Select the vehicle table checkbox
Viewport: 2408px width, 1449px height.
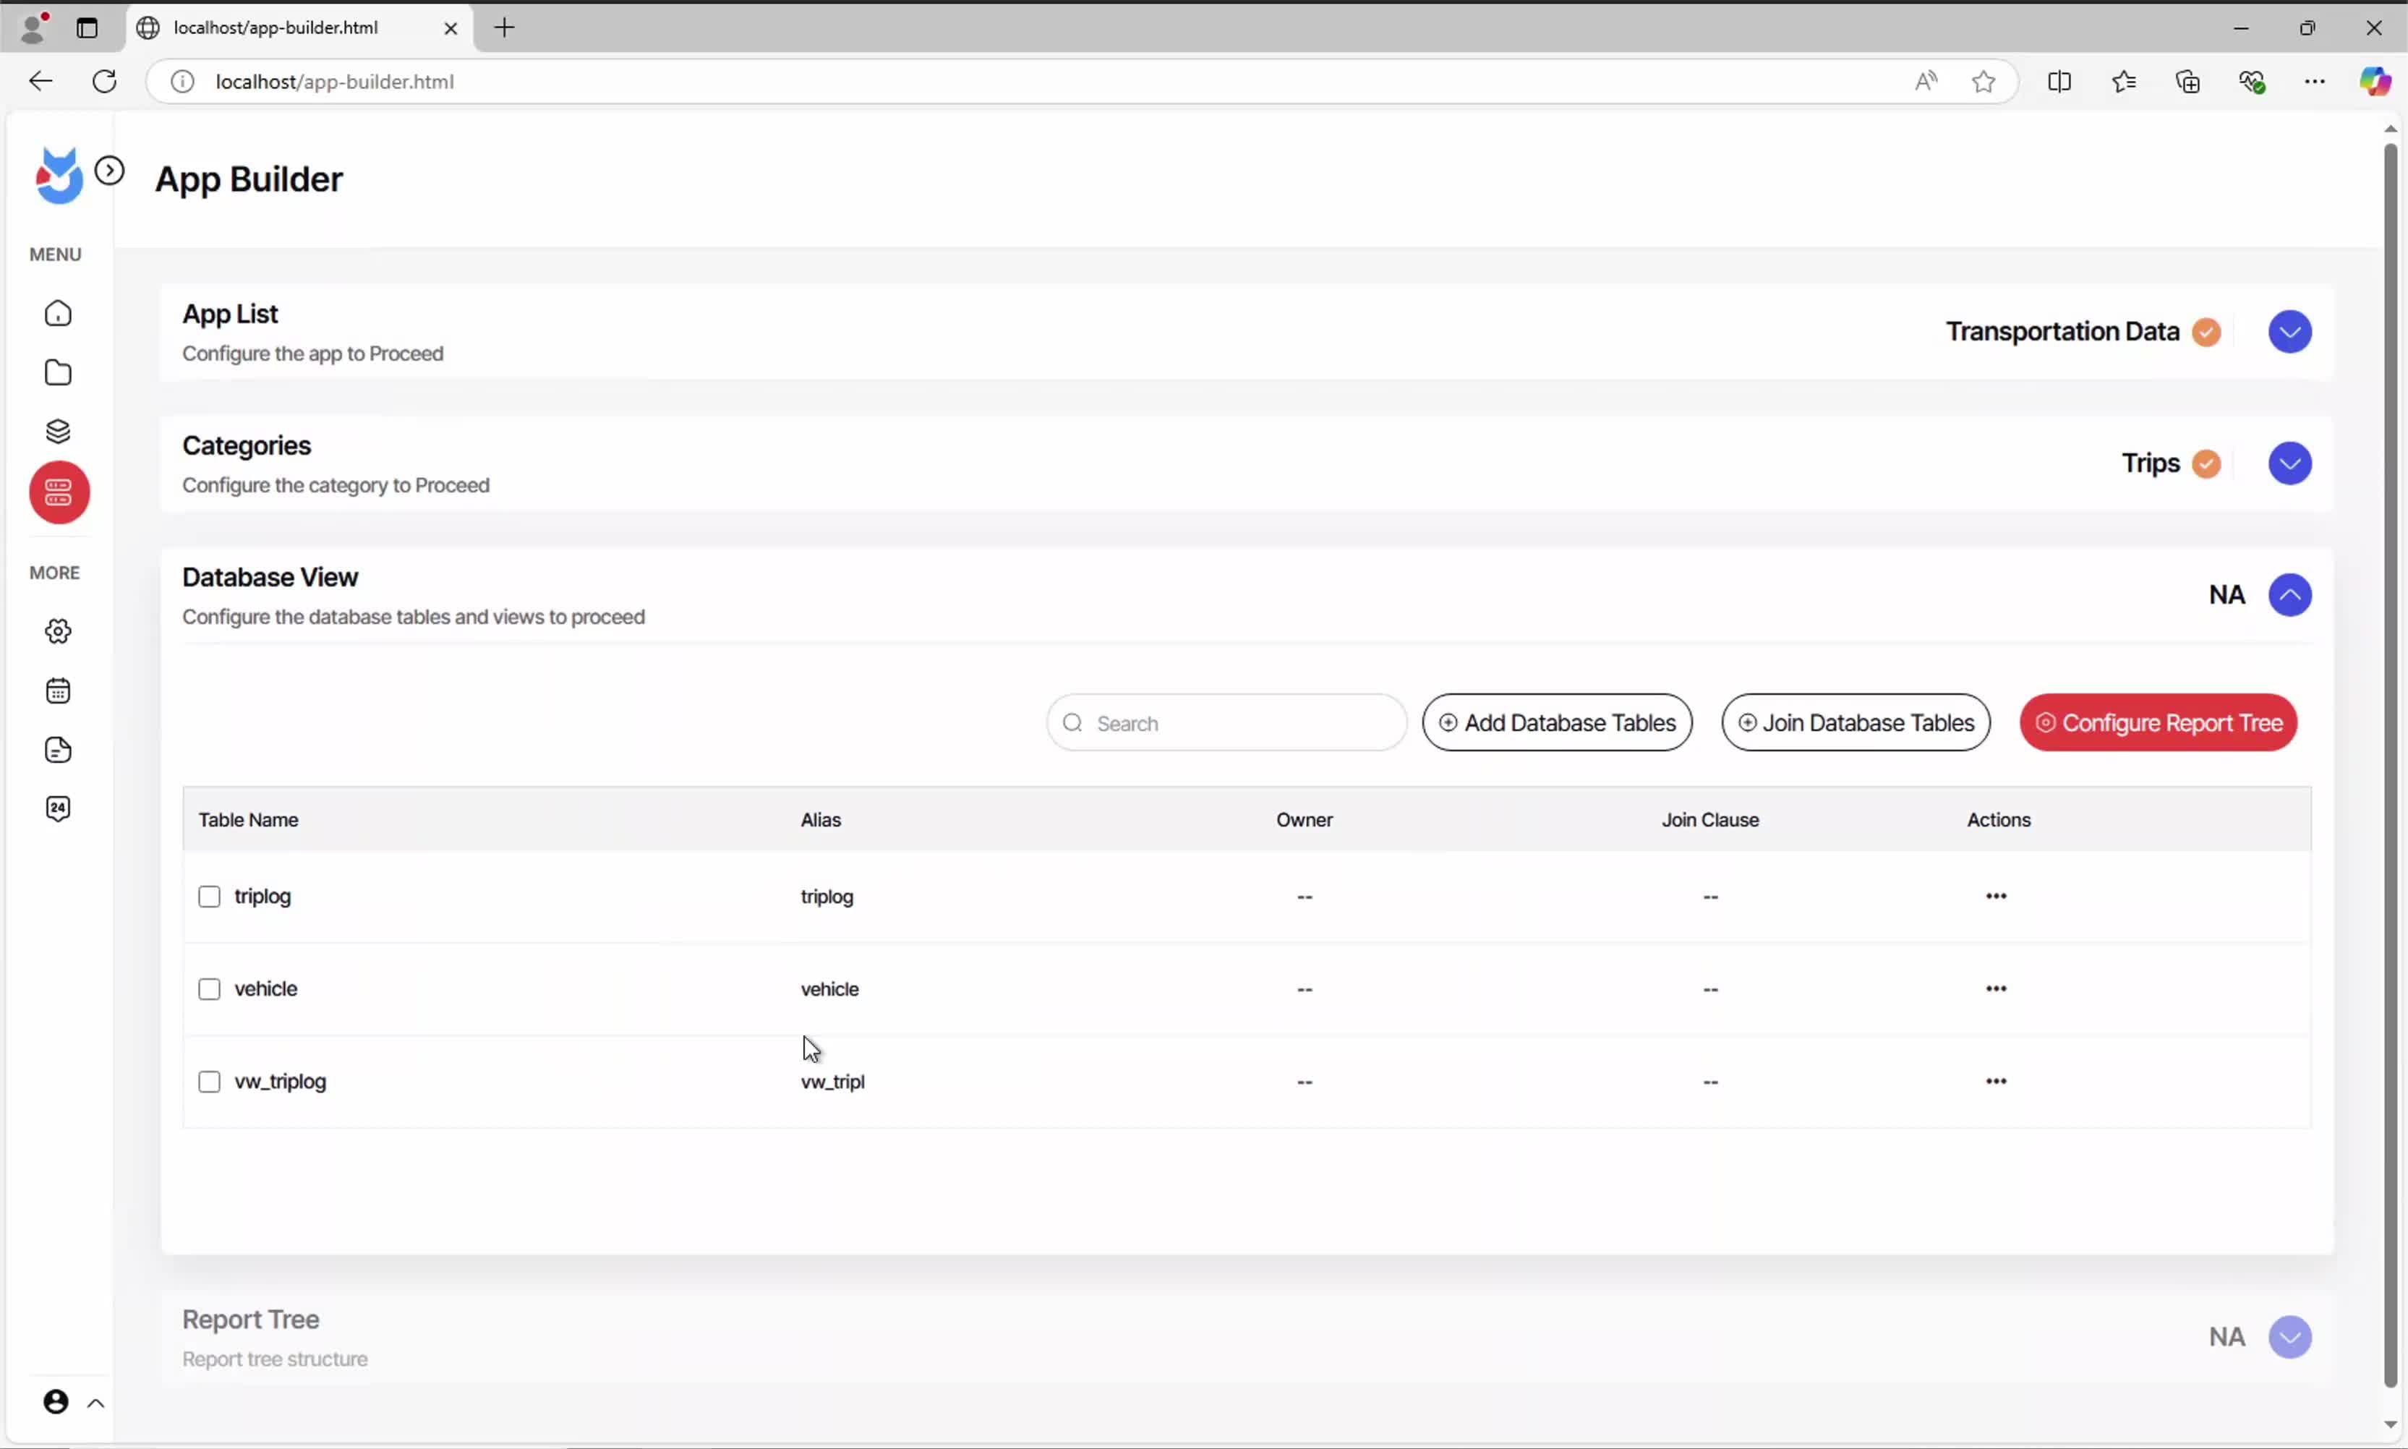pos(209,989)
